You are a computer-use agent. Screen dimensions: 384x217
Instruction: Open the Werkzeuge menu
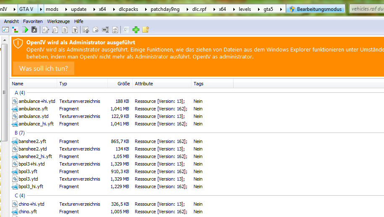58,21
